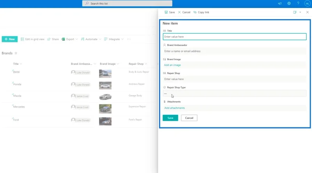Click the Search this list box
The width and height of the screenshot is (312, 173).
coord(128,4)
